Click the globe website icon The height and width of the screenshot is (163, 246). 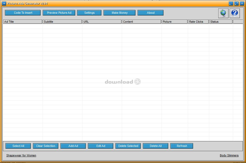[x=223, y=13]
